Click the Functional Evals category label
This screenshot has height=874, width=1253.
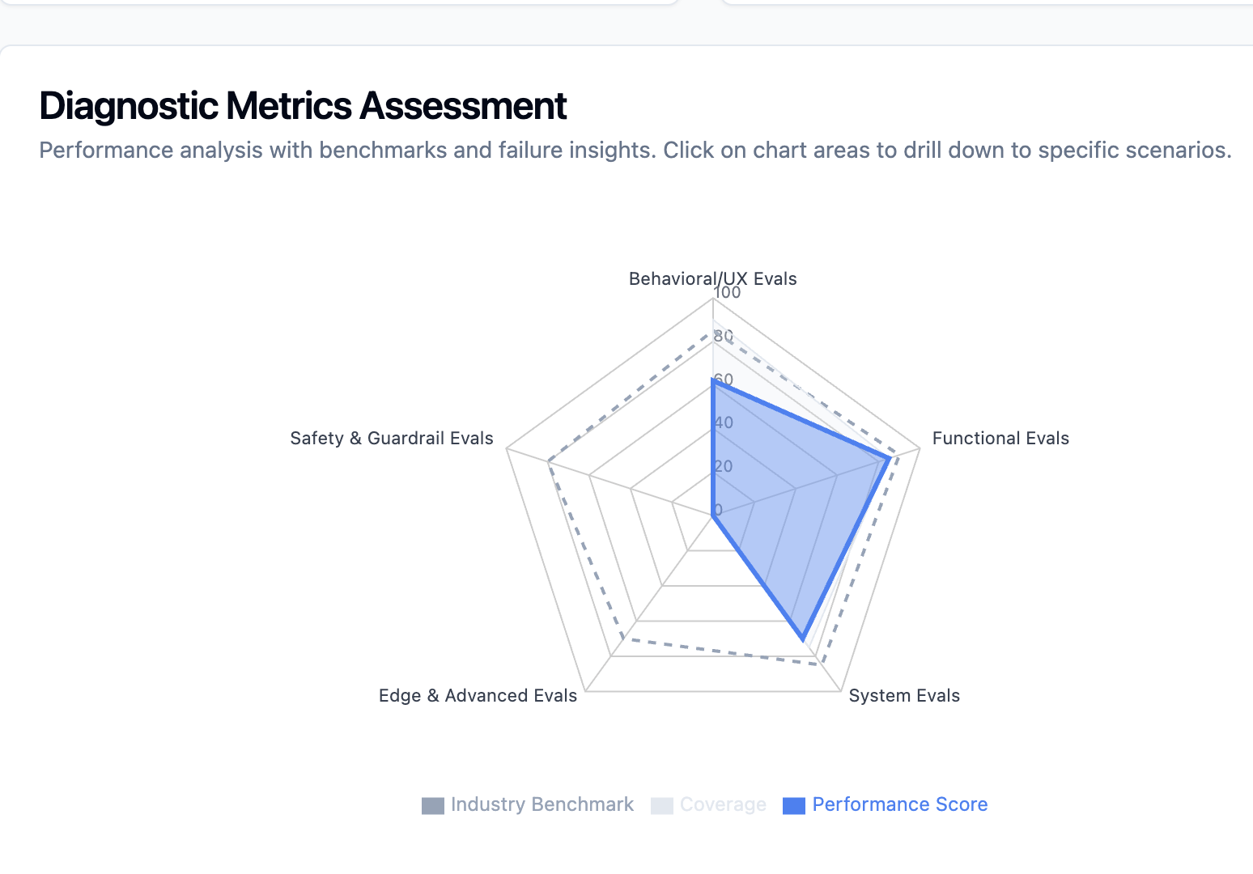pos(1000,438)
